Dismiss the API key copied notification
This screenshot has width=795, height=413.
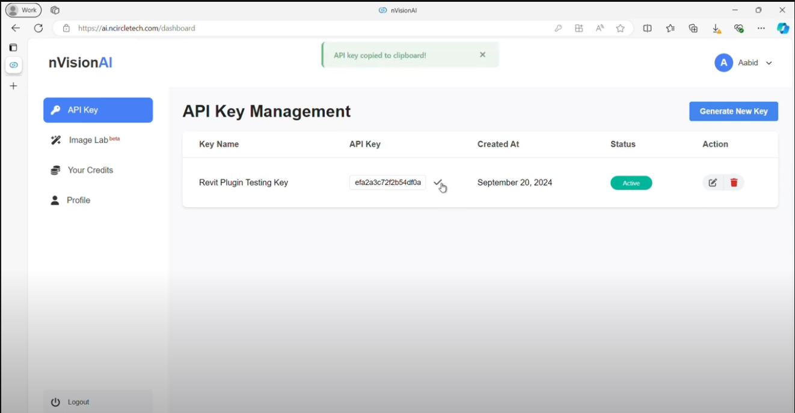coord(482,55)
